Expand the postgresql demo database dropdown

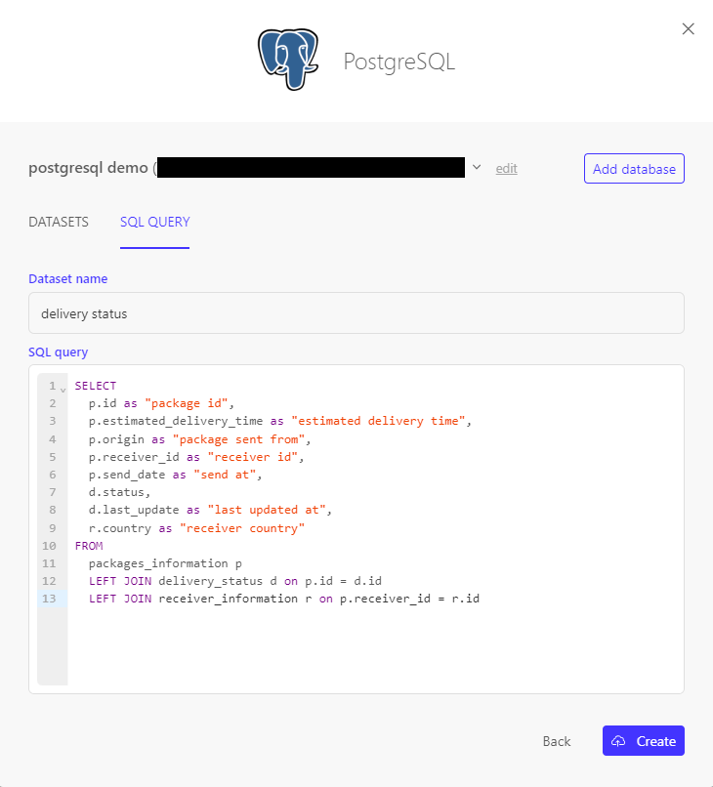click(x=477, y=167)
